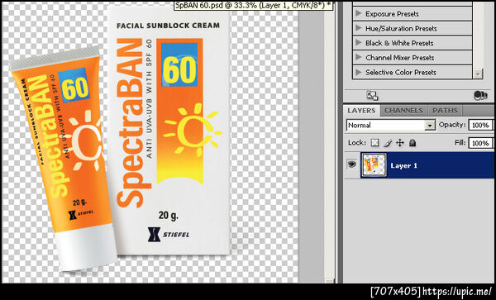
Task: Click the Fill 100% field
Action: point(480,143)
